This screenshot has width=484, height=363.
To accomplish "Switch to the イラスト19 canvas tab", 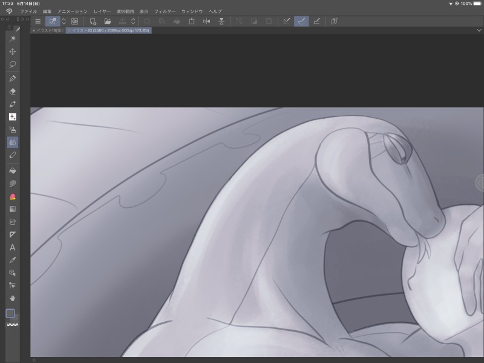I will click(x=48, y=31).
